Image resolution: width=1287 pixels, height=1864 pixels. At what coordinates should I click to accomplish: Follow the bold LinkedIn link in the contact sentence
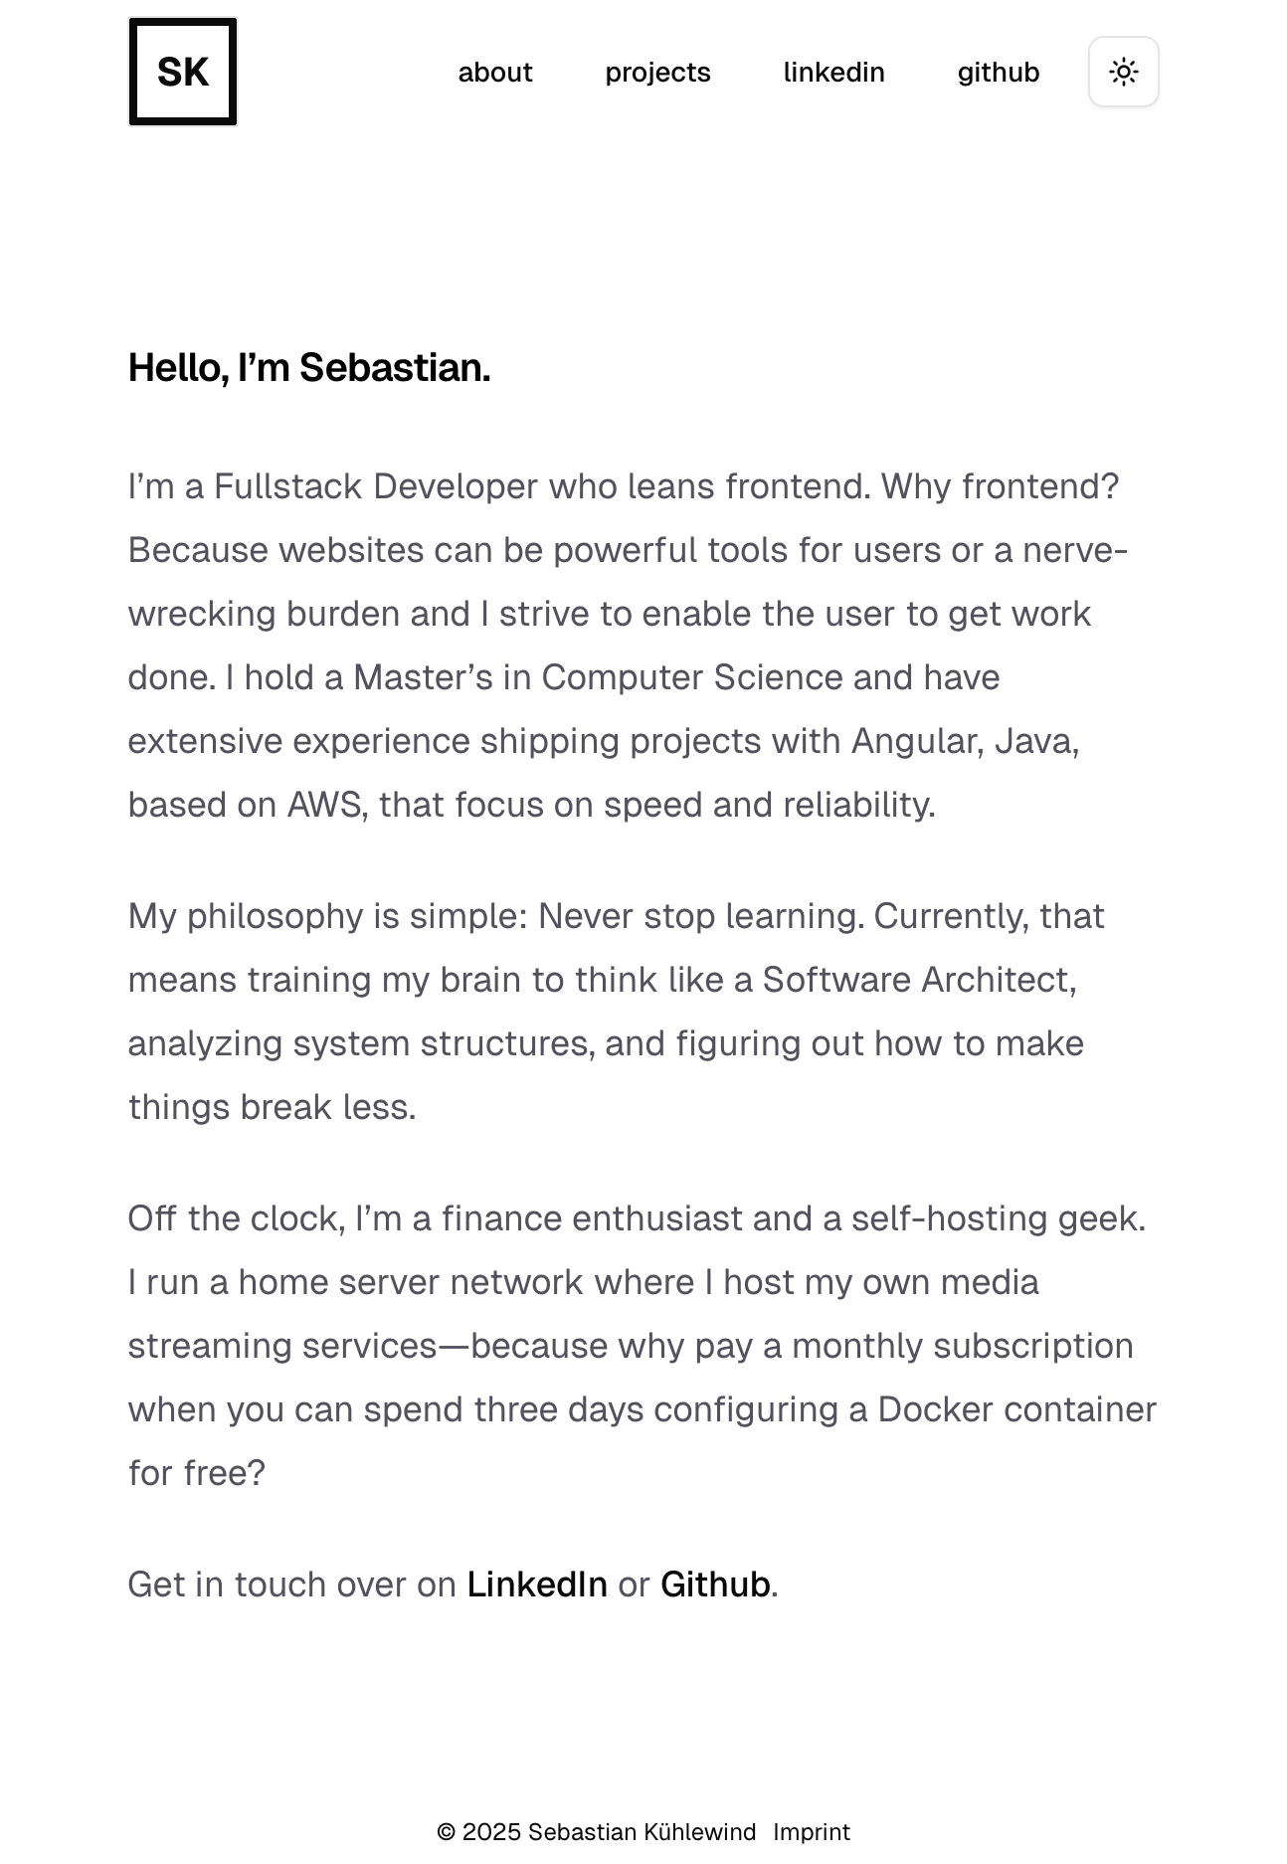point(537,1584)
